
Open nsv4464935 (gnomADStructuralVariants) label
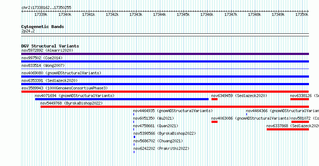click(173, 111)
